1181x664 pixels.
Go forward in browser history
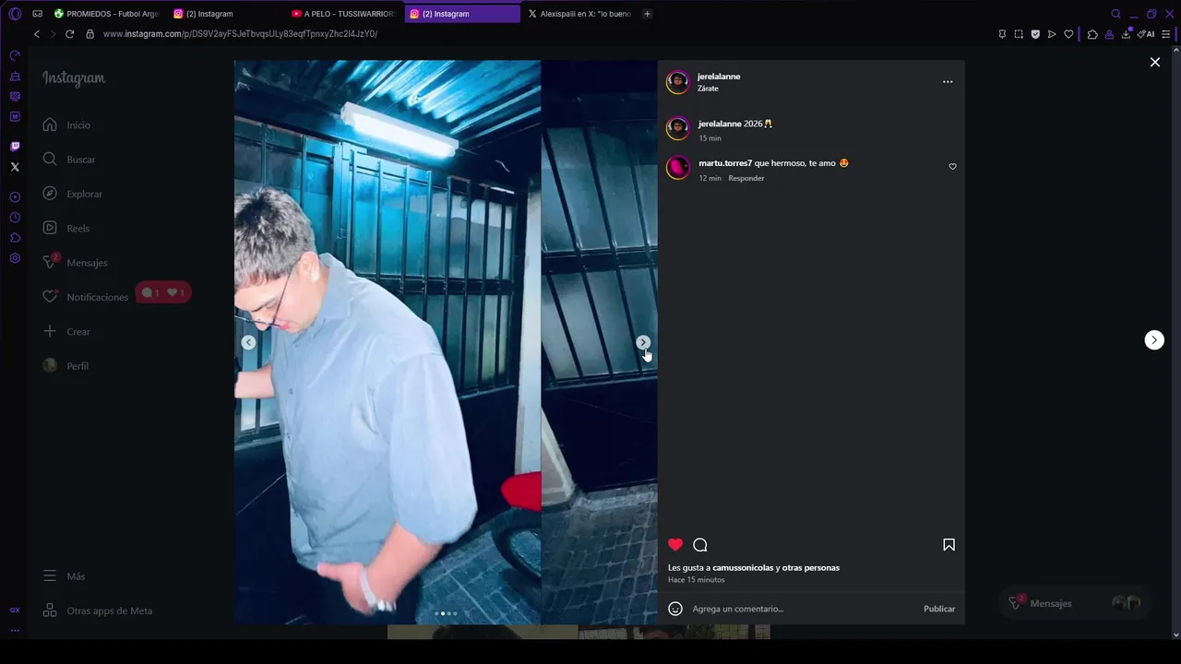tap(53, 34)
